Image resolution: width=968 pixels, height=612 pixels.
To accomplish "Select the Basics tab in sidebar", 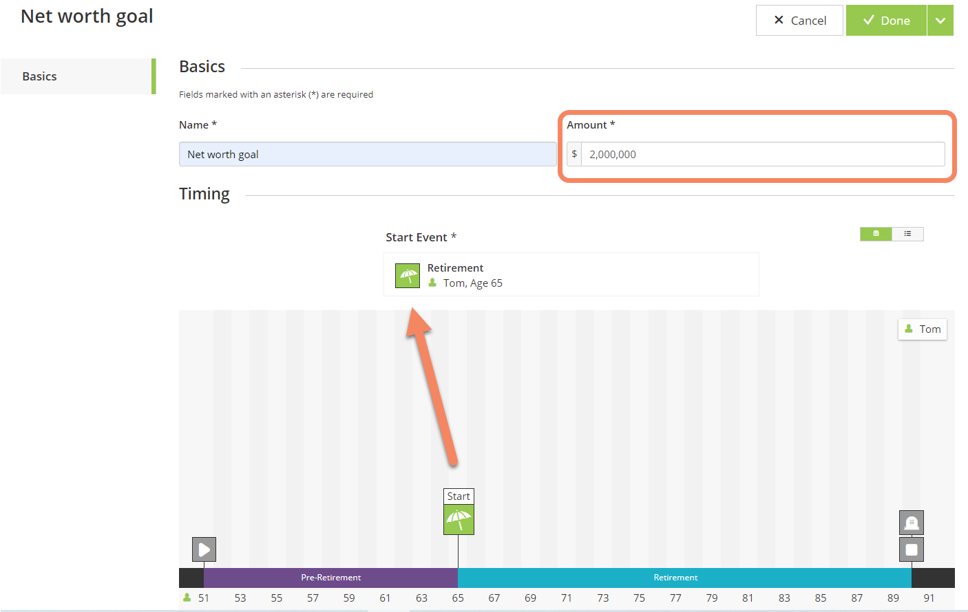I will point(77,76).
